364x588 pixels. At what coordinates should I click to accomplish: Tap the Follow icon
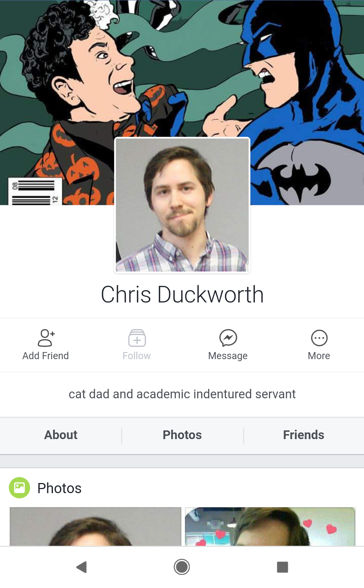pos(137,338)
